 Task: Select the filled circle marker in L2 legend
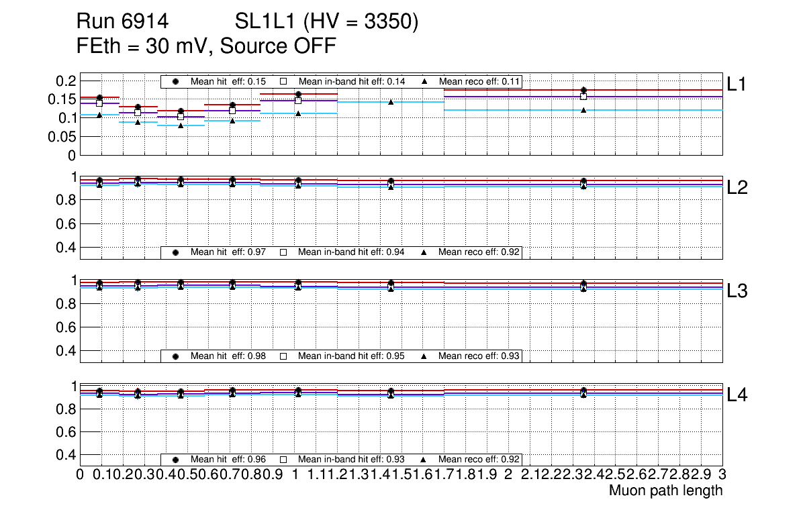175,252
